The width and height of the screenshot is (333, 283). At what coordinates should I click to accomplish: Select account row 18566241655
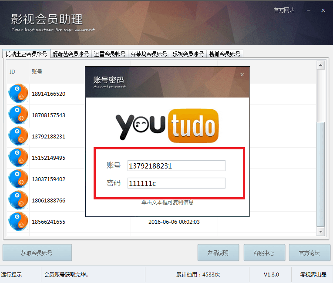161,222
